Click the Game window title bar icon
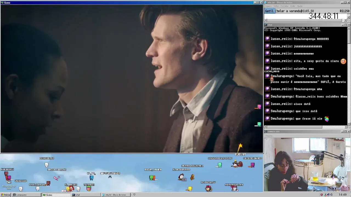The height and width of the screenshot is (197, 351). pyautogui.click(x=2, y=2)
